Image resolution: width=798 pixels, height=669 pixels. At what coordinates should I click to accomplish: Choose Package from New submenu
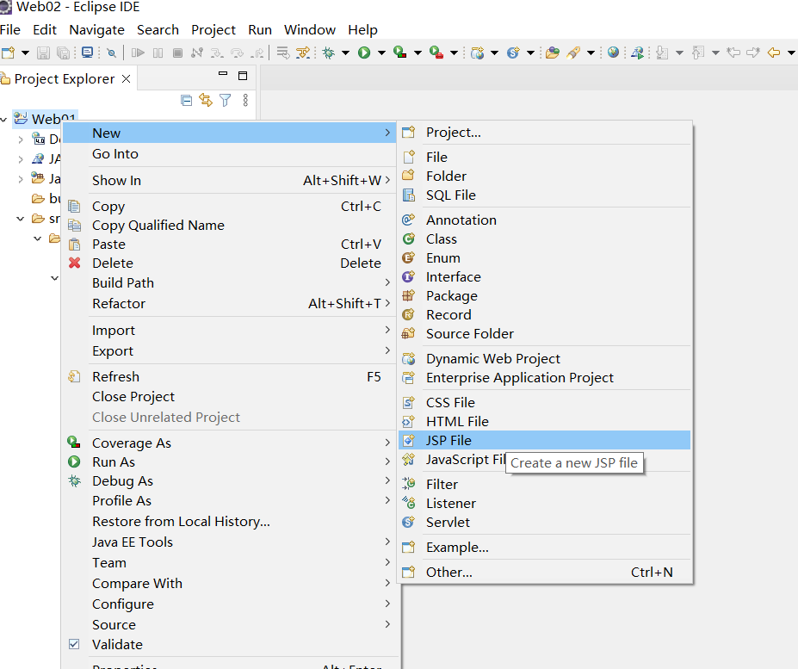pos(545,295)
